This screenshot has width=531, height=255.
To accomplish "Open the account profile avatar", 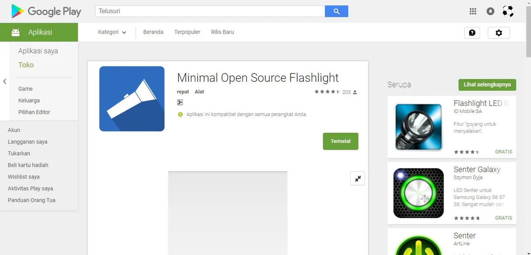I will coord(508,11).
